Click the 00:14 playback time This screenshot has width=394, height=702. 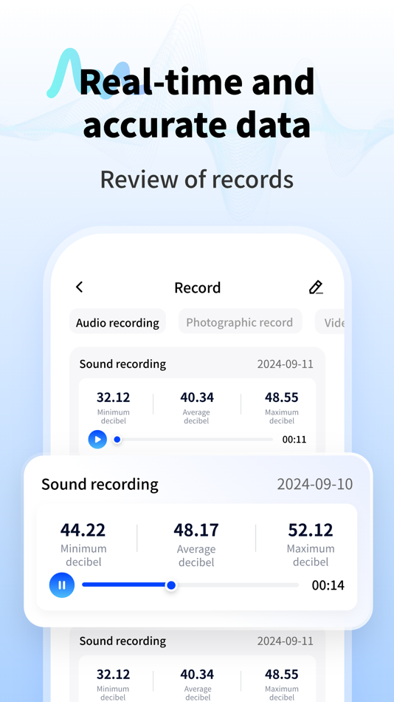click(x=328, y=585)
